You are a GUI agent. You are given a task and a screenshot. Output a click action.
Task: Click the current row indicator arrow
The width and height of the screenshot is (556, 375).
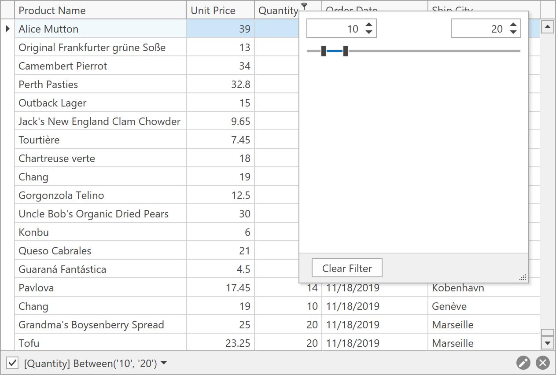click(x=7, y=29)
